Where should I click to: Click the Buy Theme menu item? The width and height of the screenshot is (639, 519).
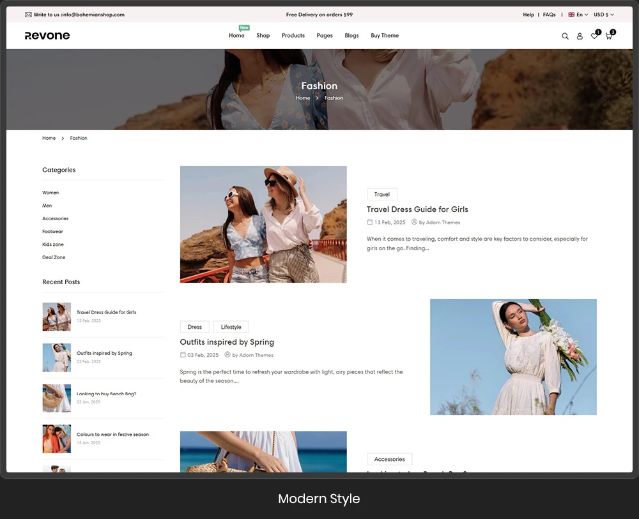[x=384, y=36]
